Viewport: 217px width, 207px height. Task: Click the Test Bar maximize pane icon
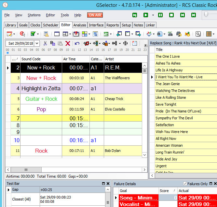point(103,184)
